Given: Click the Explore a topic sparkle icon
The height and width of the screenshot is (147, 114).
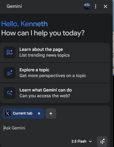Looking at the screenshot, I should point(9,73).
